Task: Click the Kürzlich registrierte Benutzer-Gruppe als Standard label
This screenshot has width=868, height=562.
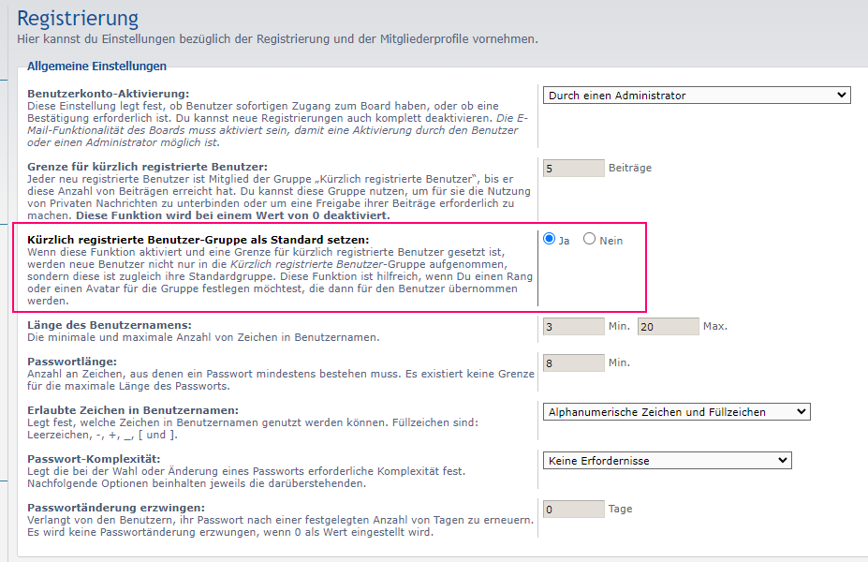Action: pos(198,240)
